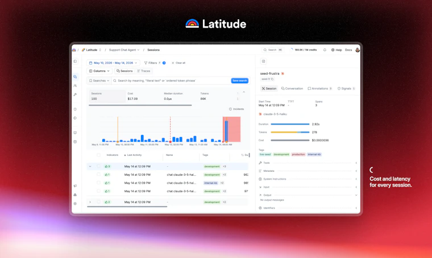Click the Sessions breadcrumb
432x258 pixels.
pyautogui.click(x=153, y=50)
